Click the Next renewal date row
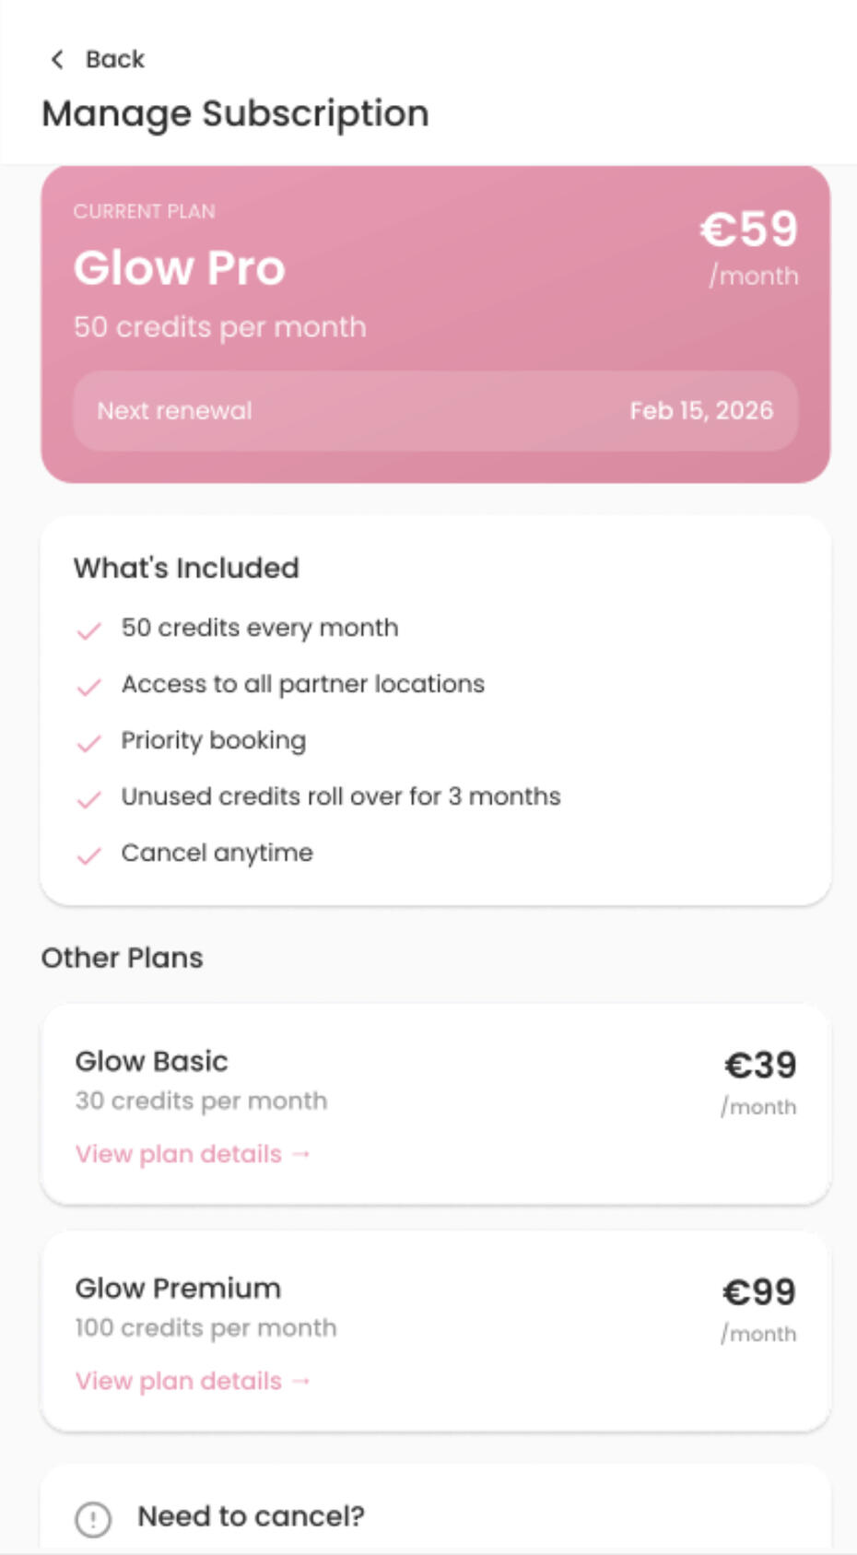 [x=435, y=411]
